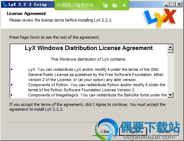Viewport: 184px width, 141px height.
Task: Click the 'General Public License as published' line
Action: click(x=96, y=75)
